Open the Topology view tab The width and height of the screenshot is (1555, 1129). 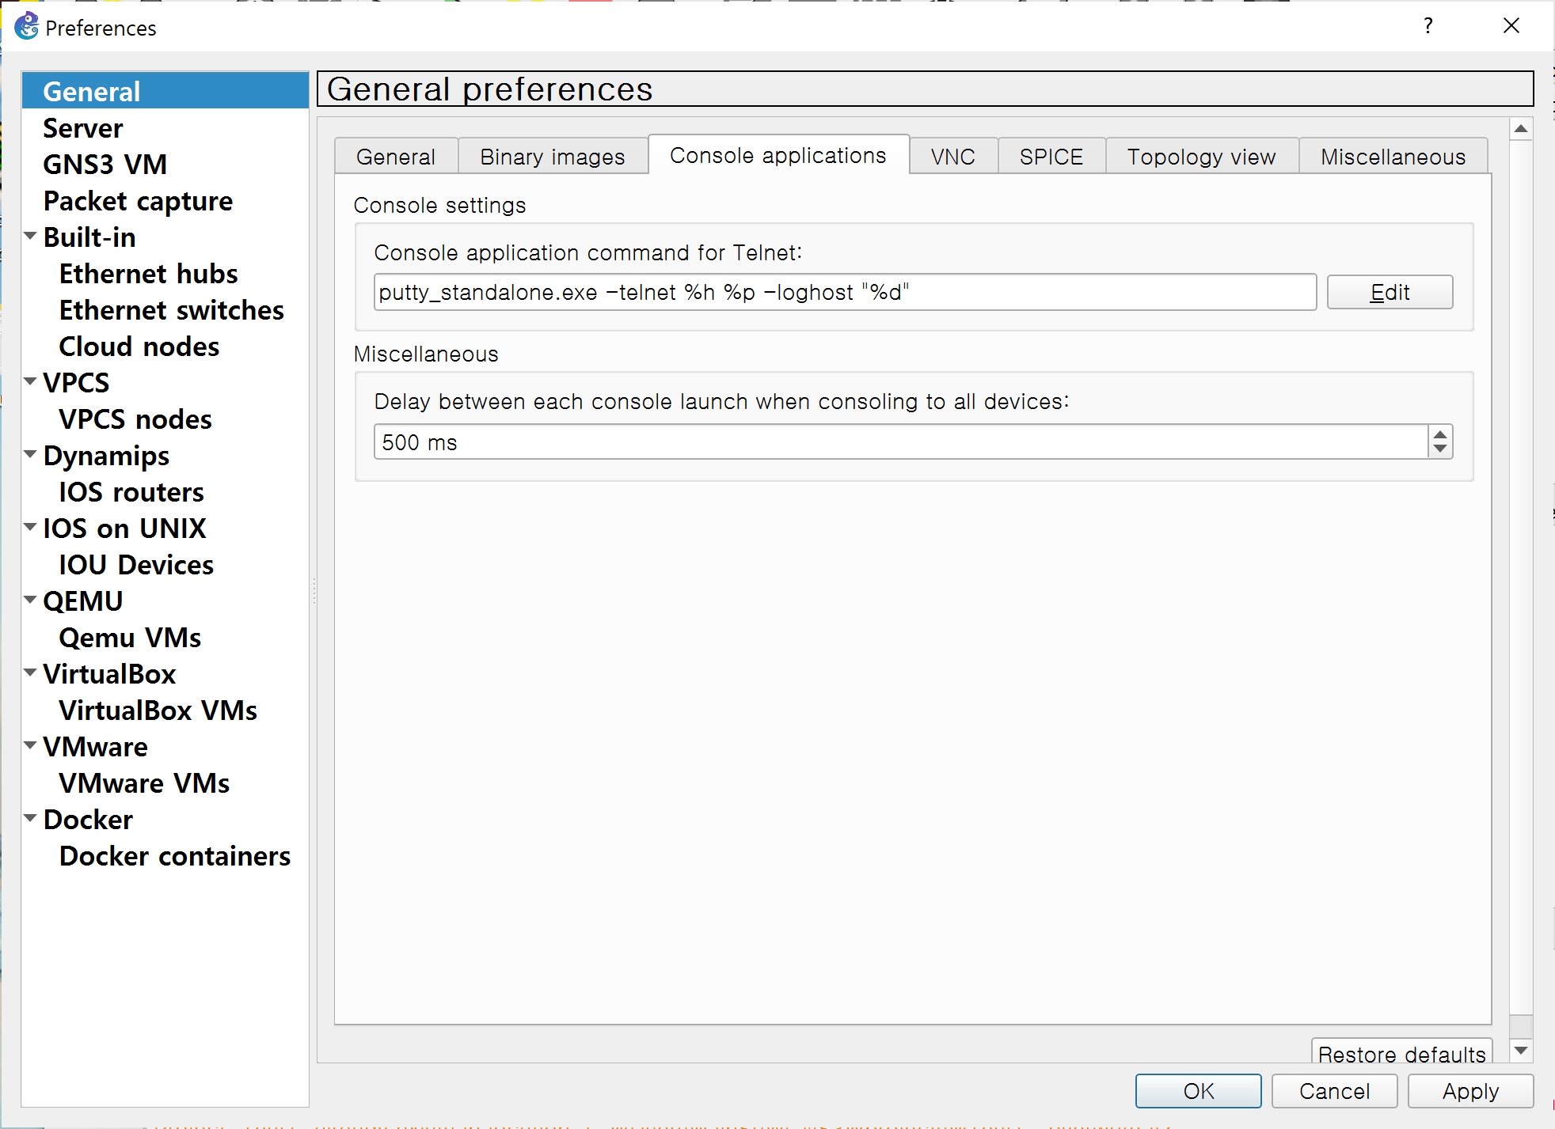click(1201, 157)
